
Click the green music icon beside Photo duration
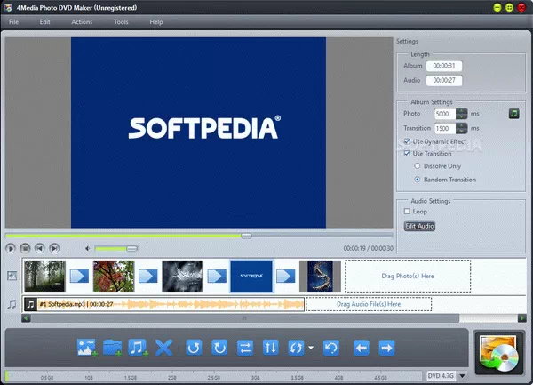[513, 114]
